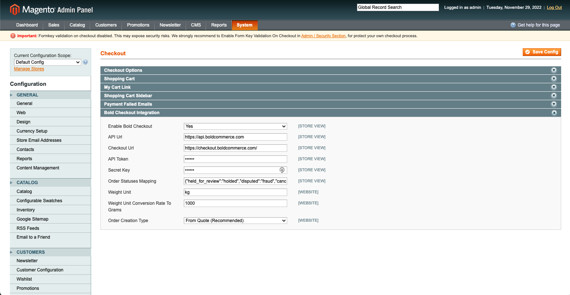Open Web configuration in sidebar

pos(50,113)
